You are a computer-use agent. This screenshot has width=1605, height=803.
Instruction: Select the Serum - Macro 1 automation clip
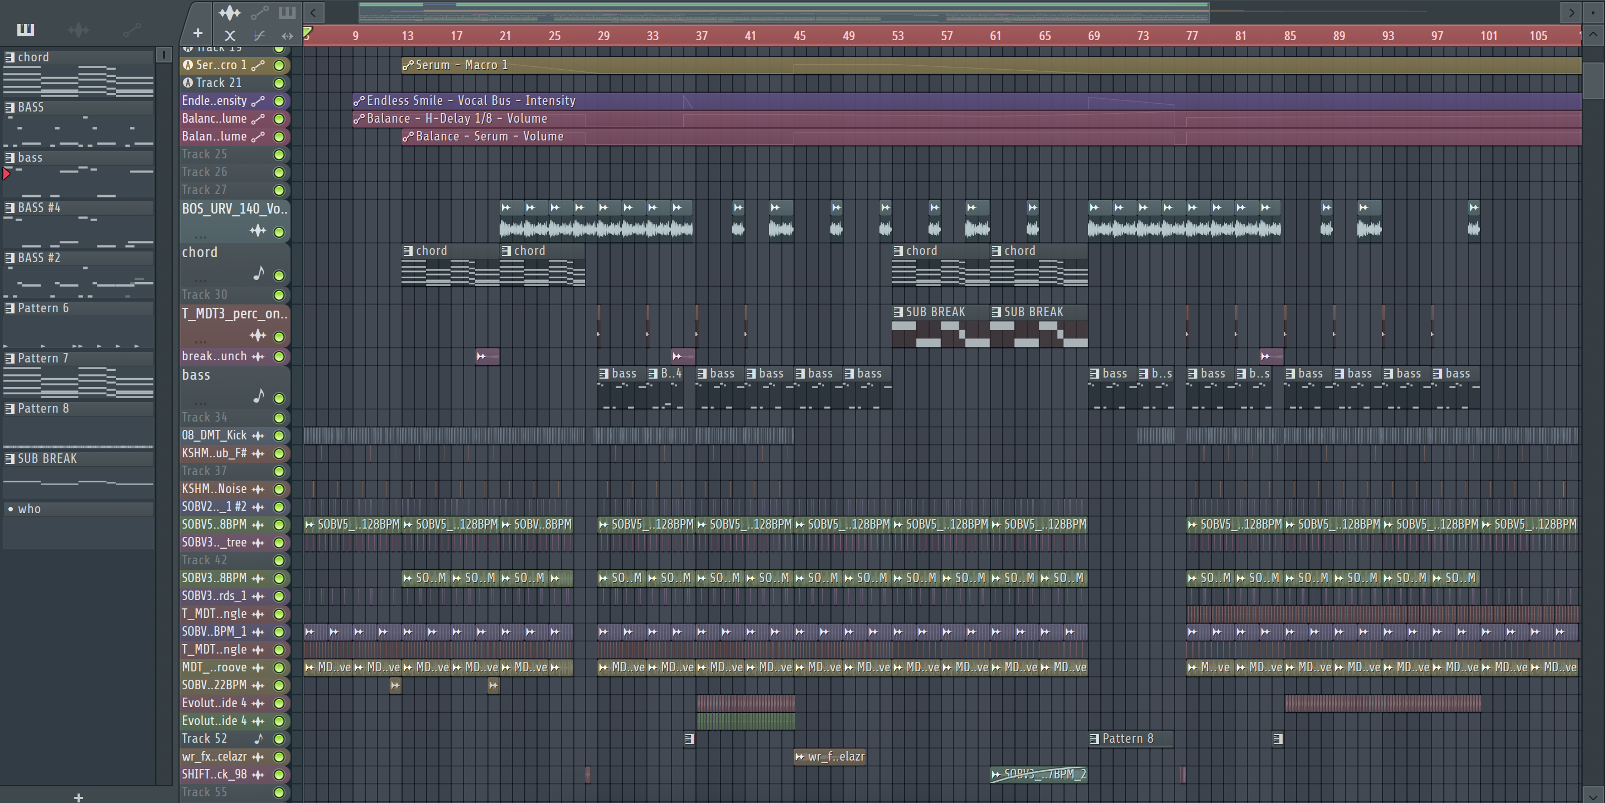pos(992,65)
